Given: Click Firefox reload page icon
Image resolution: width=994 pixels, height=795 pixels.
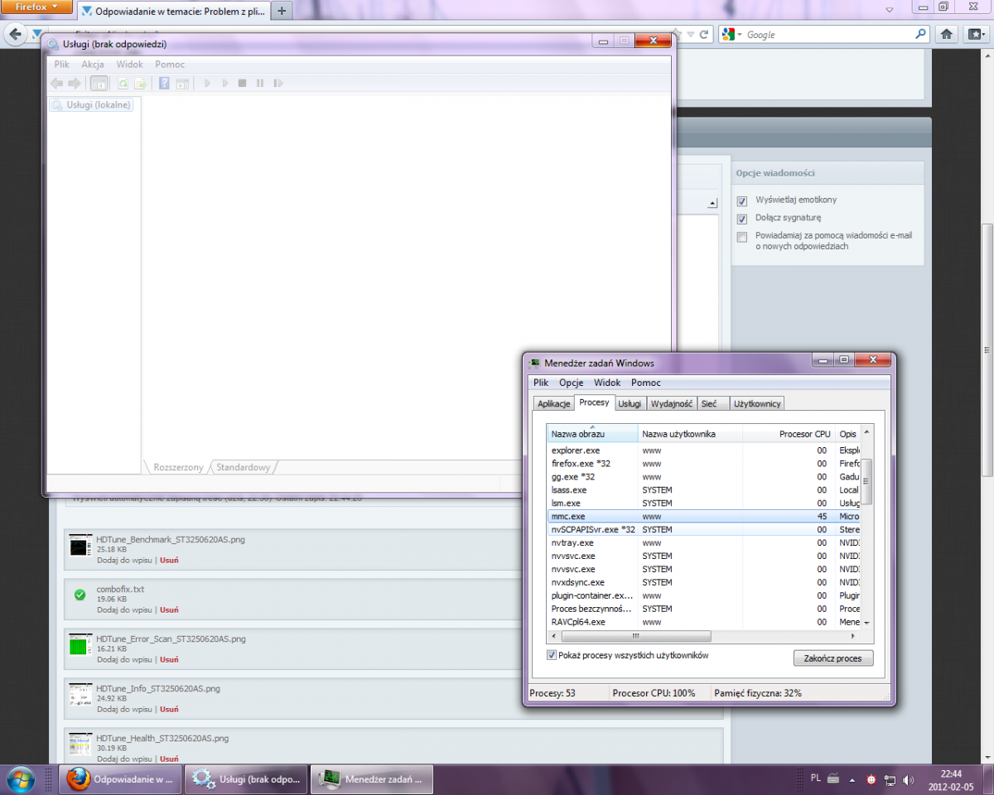Looking at the screenshot, I should pyautogui.click(x=704, y=35).
